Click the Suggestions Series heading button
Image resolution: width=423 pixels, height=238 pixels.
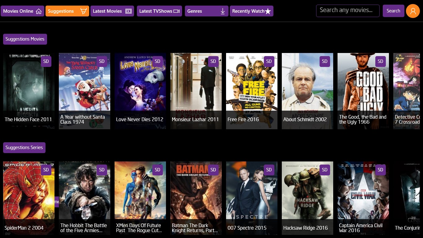24,148
